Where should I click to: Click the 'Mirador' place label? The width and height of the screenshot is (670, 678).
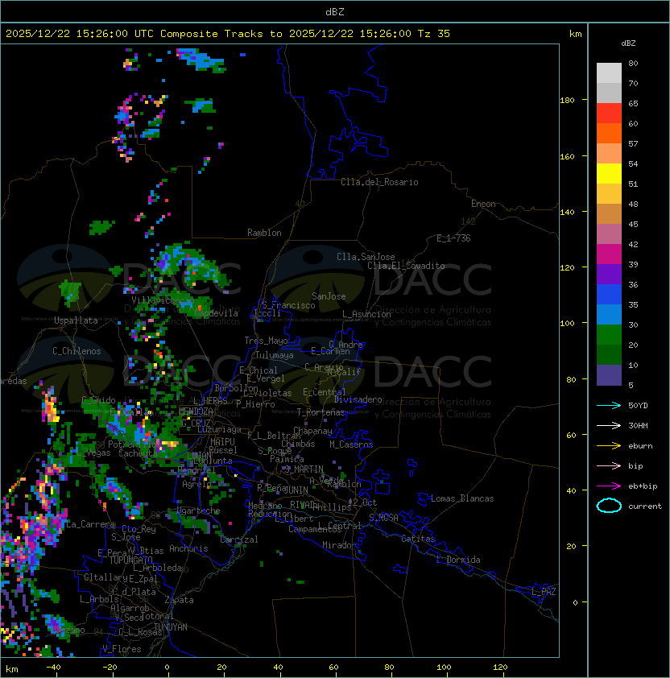click(x=339, y=545)
